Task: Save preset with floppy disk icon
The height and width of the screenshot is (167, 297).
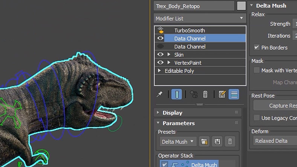Action: tap(217, 141)
